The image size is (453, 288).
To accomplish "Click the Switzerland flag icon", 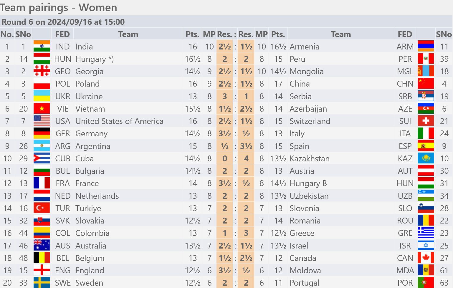I will click(426, 121).
